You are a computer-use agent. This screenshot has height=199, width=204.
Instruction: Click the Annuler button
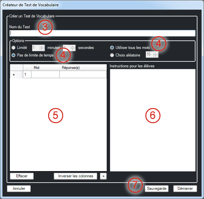coord(19,188)
